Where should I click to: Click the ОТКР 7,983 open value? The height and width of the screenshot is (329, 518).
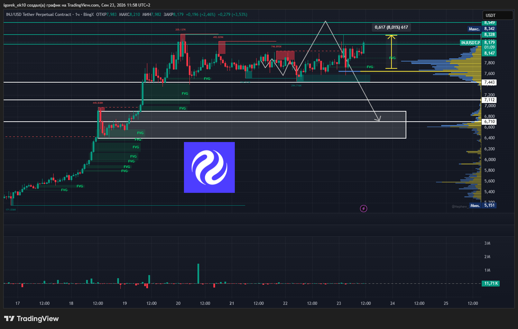107,15
